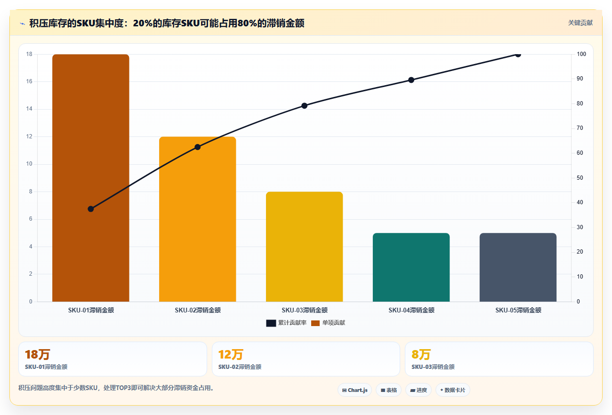Screen dimensions: 612x415
Task: Click the 关键贡献 label in header
Action: click(x=580, y=23)
